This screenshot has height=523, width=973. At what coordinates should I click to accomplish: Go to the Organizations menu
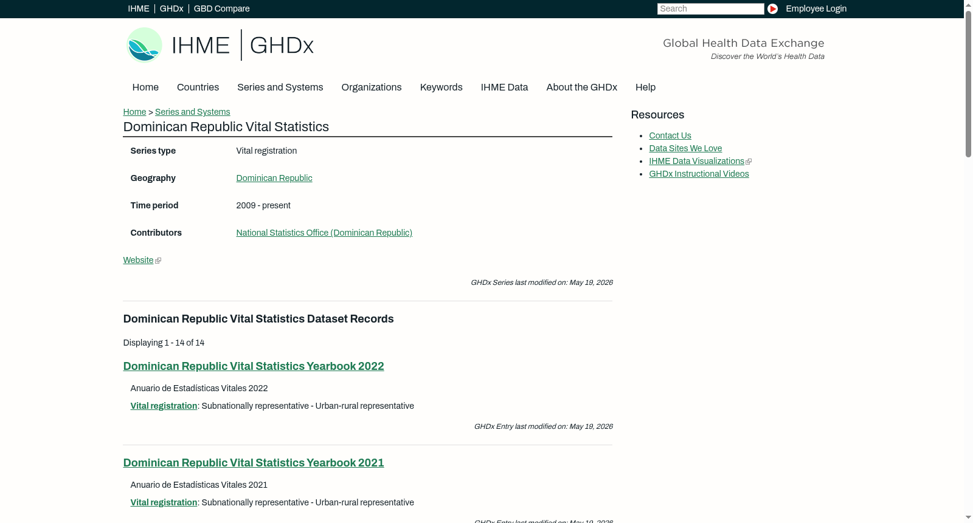pyautogui.click(x=372, y=87)
